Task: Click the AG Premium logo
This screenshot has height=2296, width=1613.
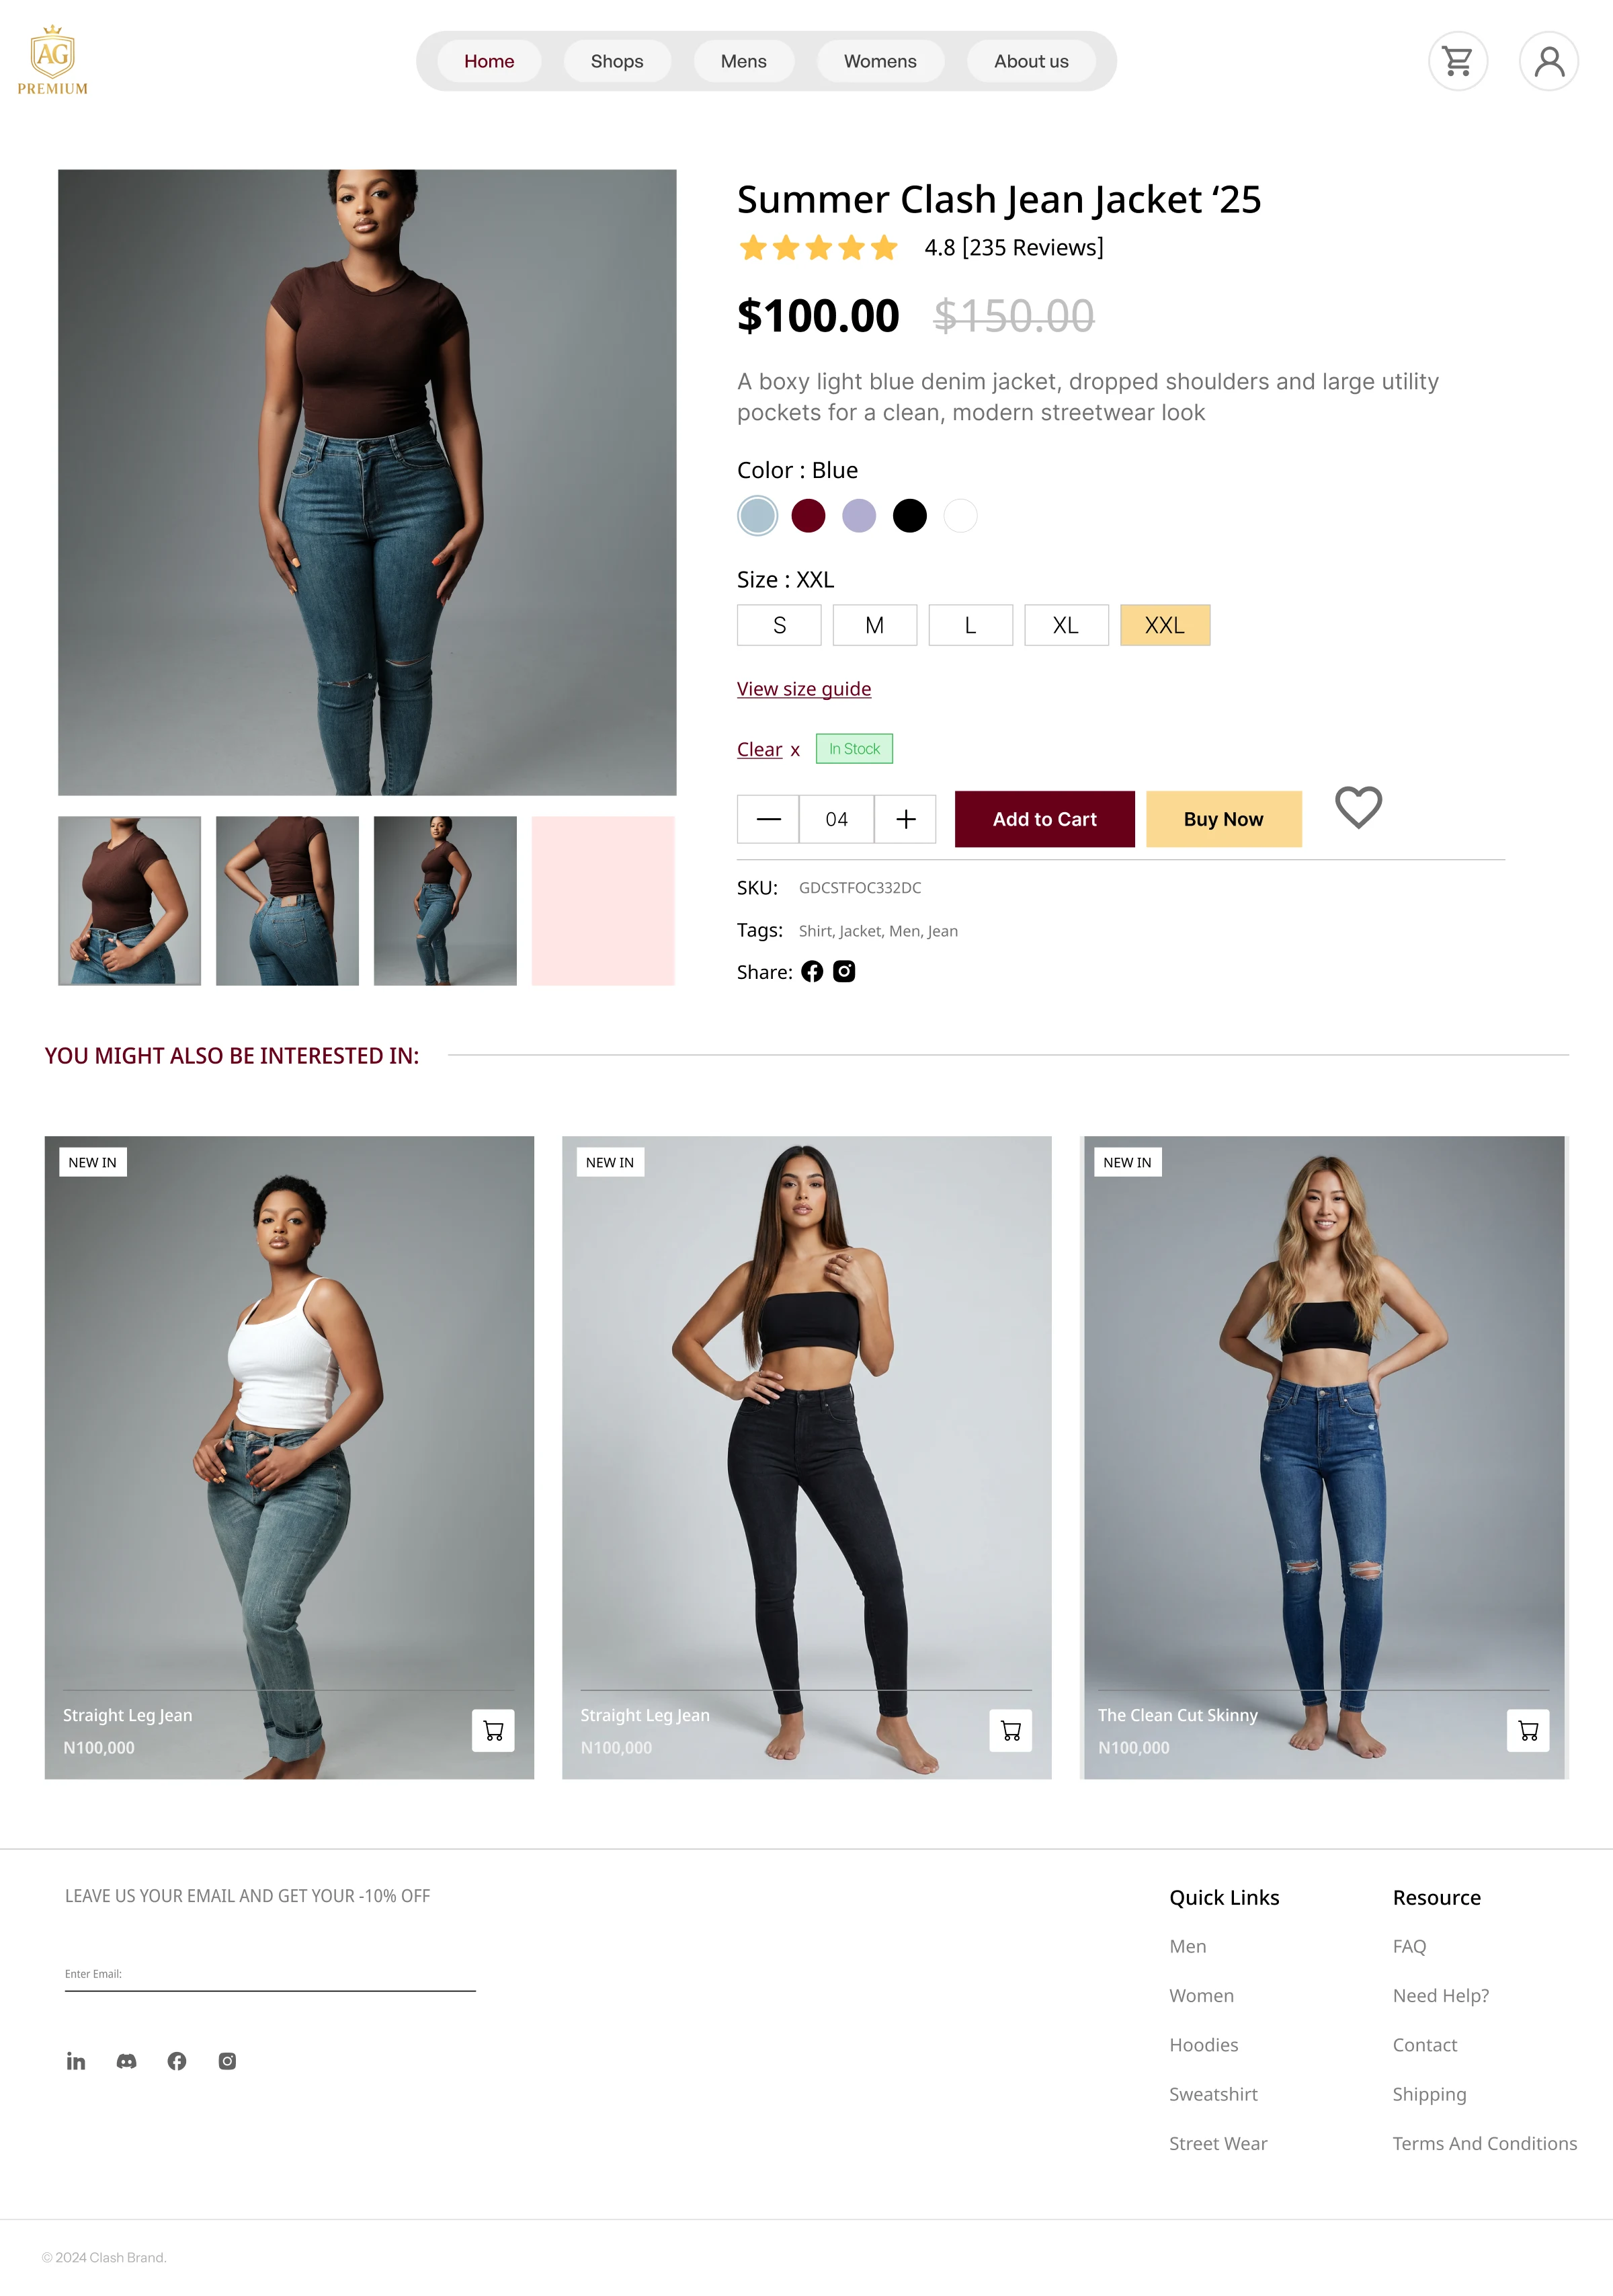Action: coord(53,60)
